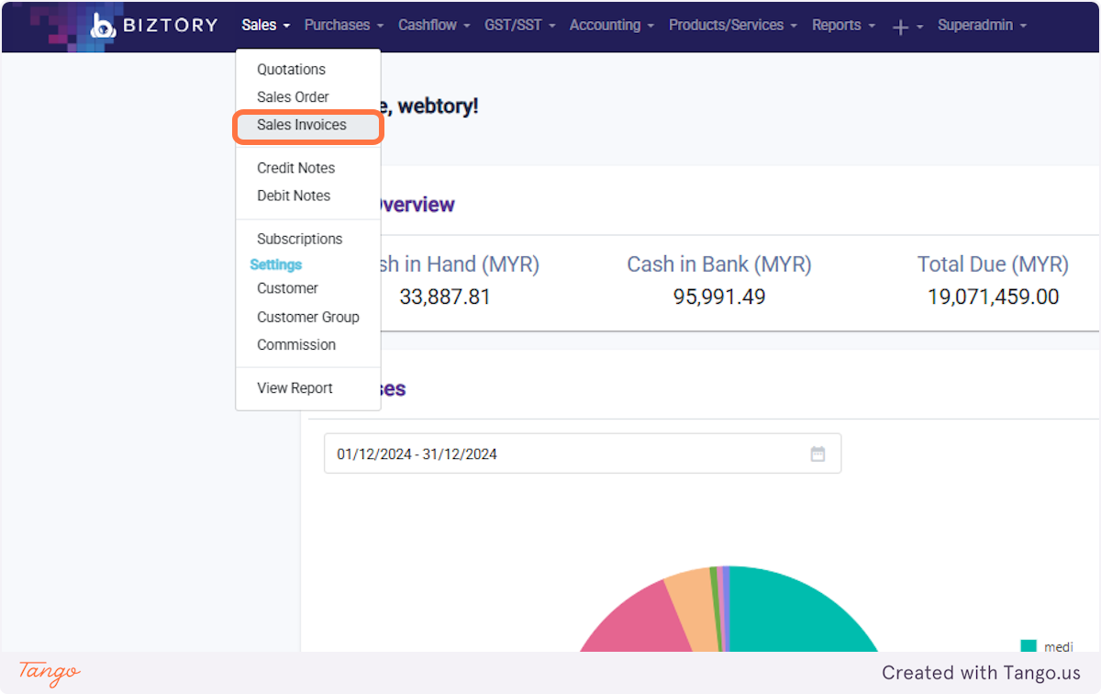1101x694 pixels.
Task: Open the calendar icon in date range field
Action: (817, 453)
